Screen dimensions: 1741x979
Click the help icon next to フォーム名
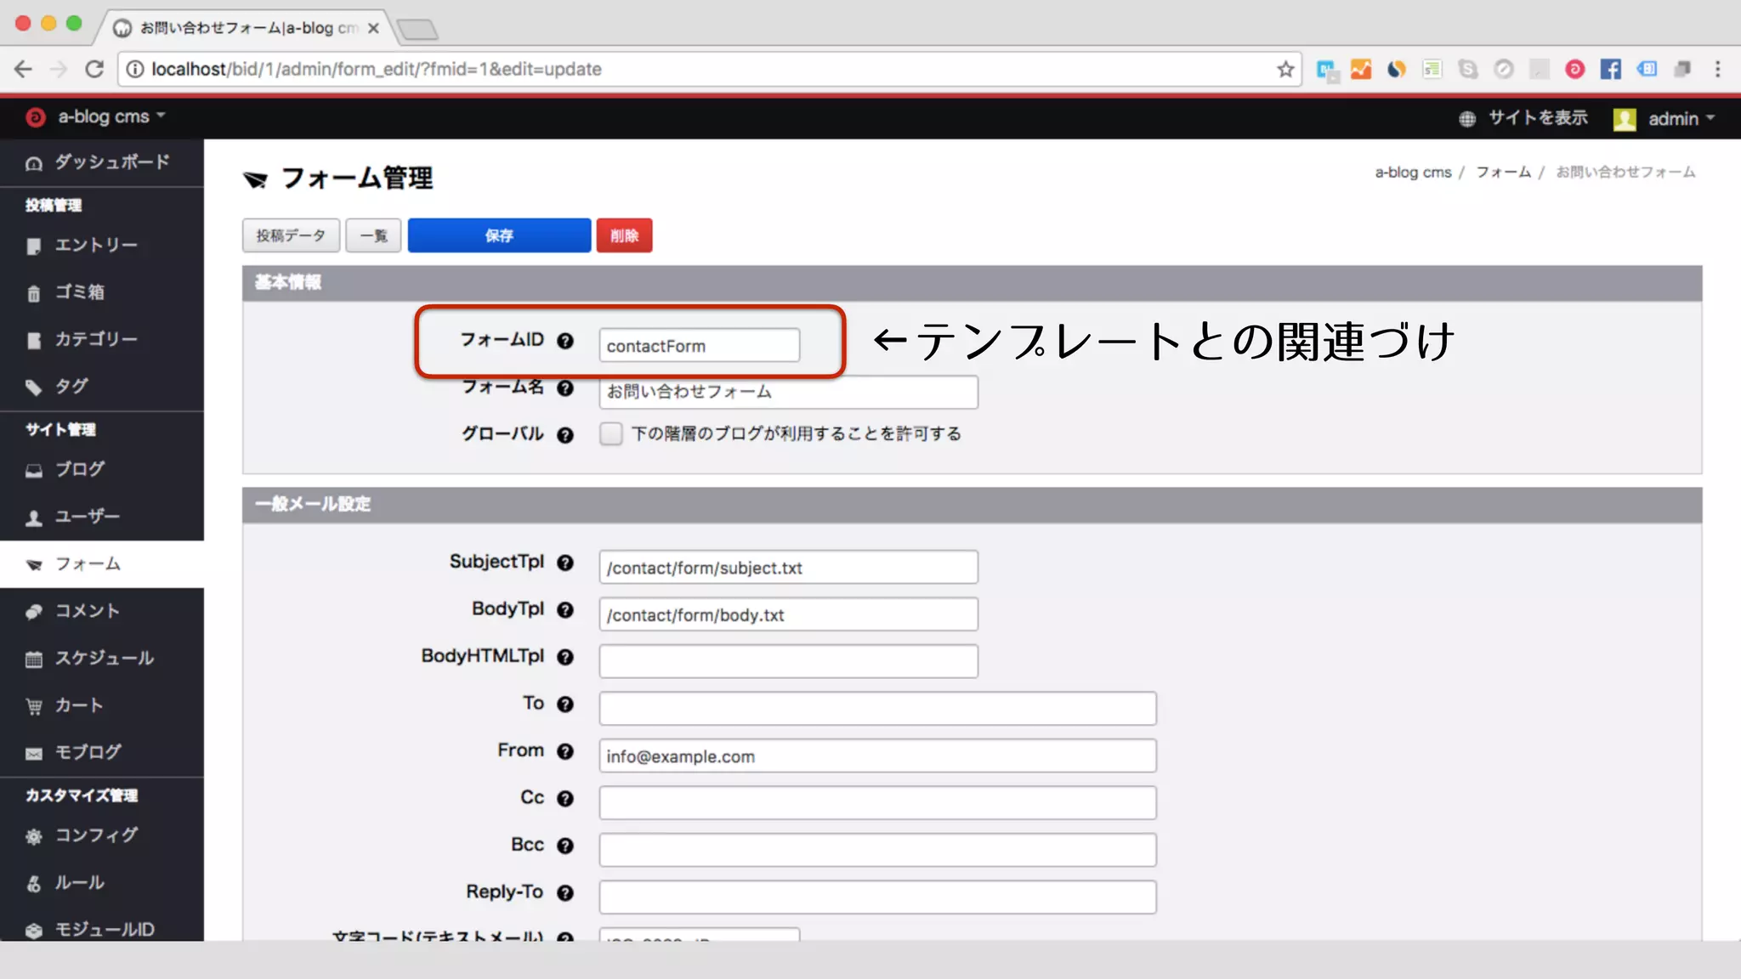(x=565, y=388)
